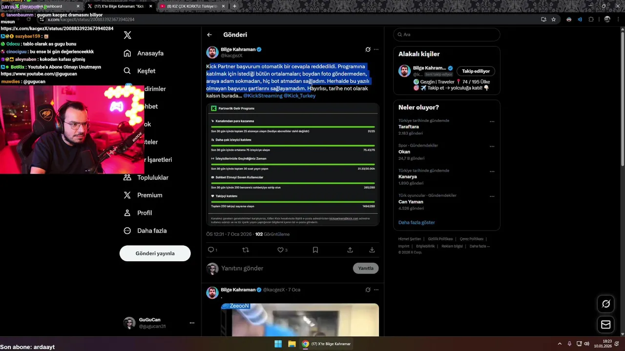
Task: Click the repost icon
Action: [x=246, y=250]
